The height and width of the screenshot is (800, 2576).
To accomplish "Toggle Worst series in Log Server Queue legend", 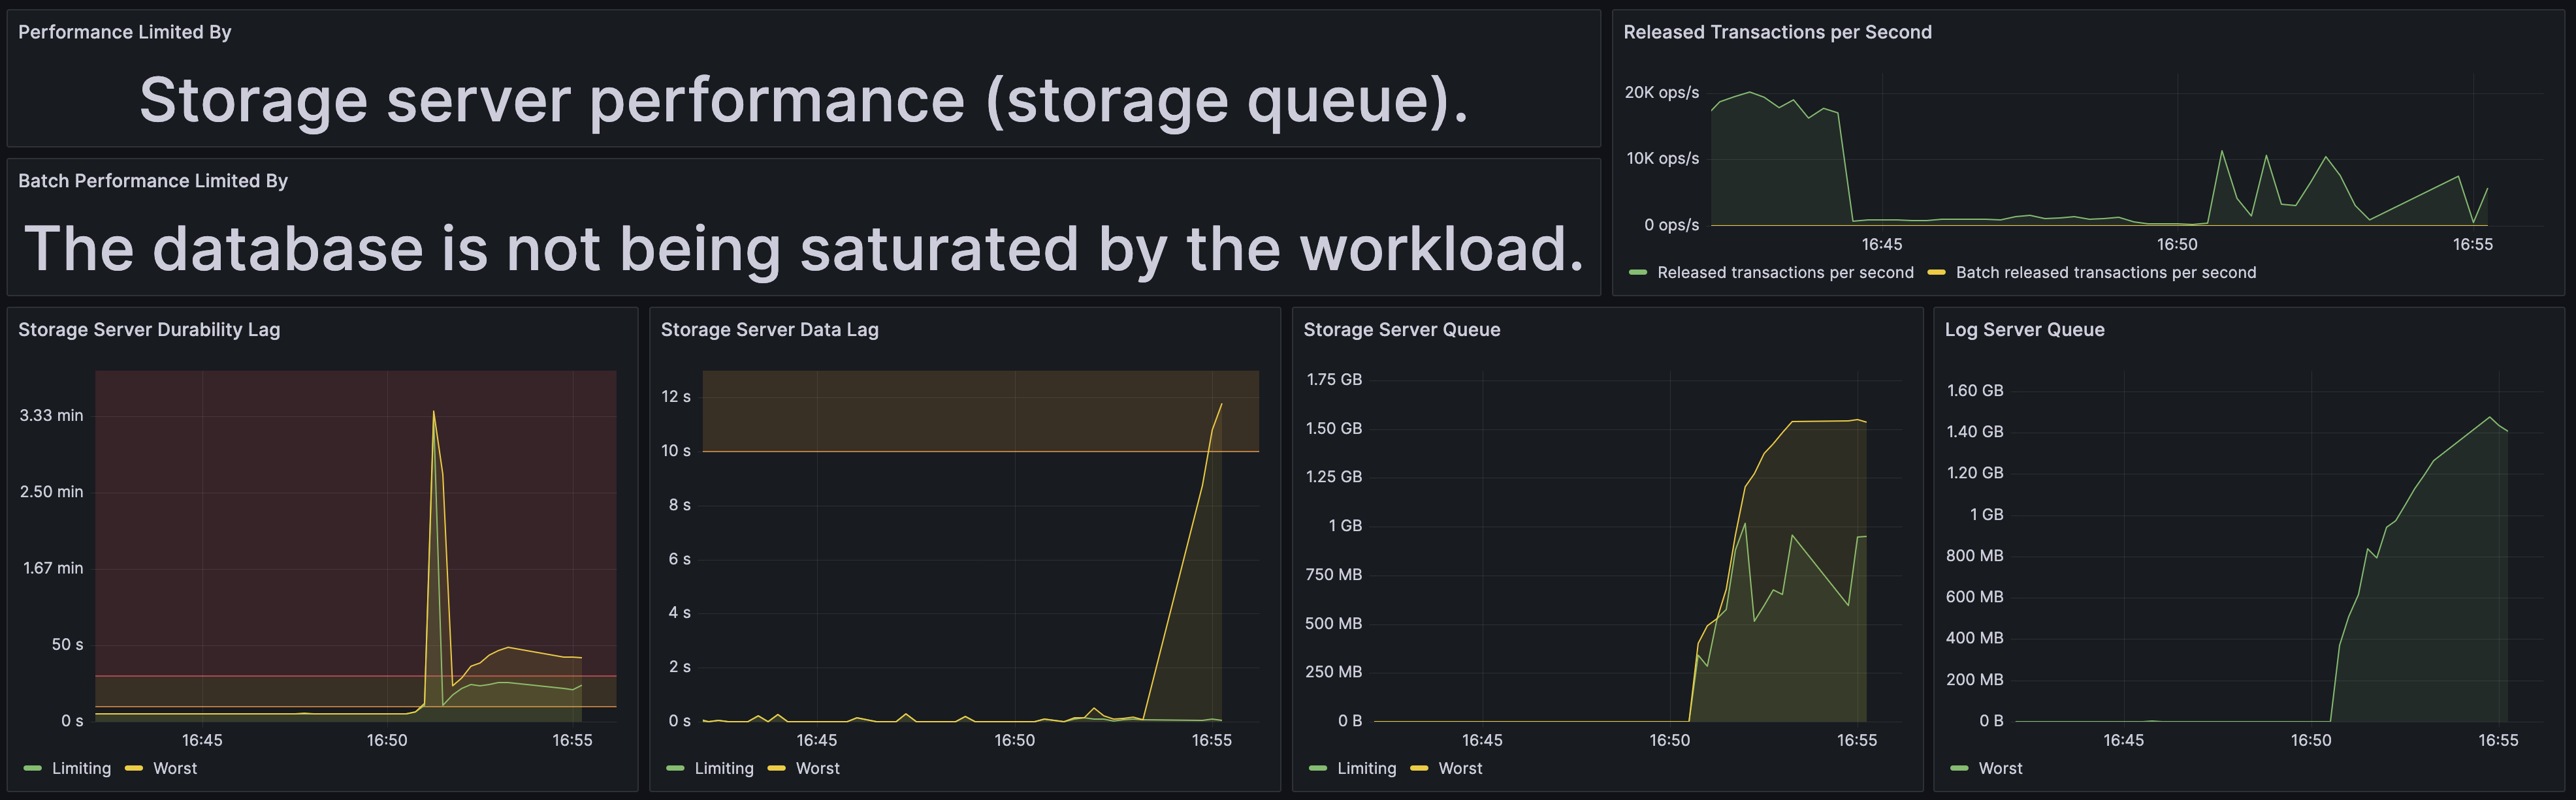I will (x=2000, y=768).
